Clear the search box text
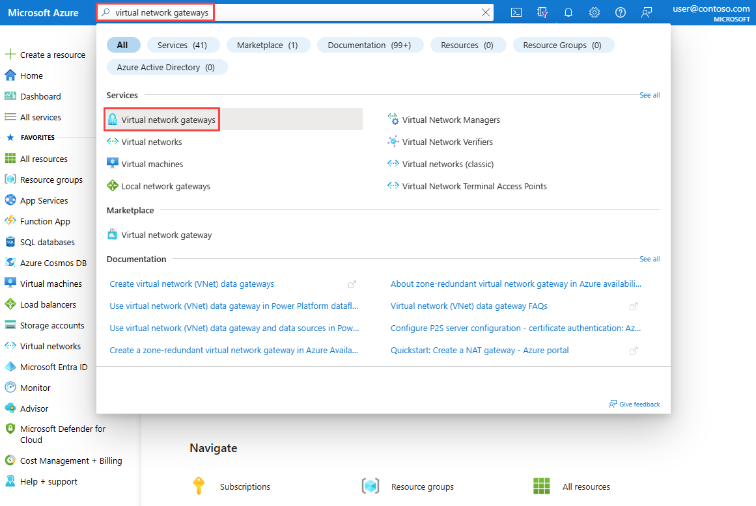The width and height of the screenshot is (756, 506). coord(486,12)
